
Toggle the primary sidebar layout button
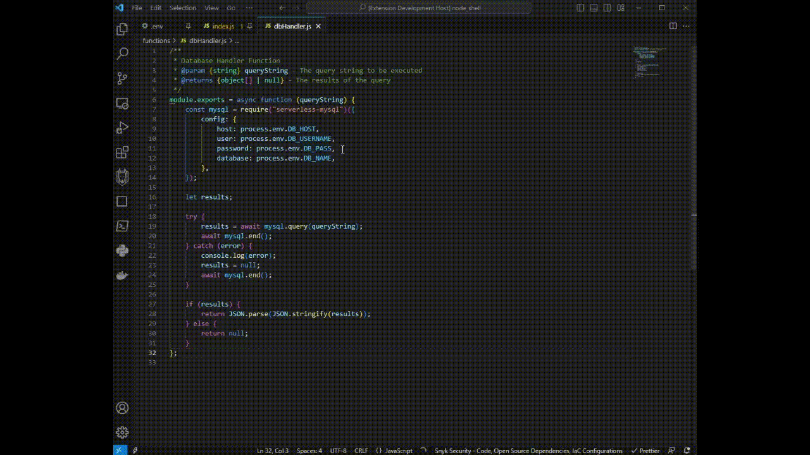(x=580, y=8)
